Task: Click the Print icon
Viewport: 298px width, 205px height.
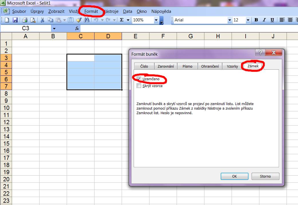Action: coord(25,20)
